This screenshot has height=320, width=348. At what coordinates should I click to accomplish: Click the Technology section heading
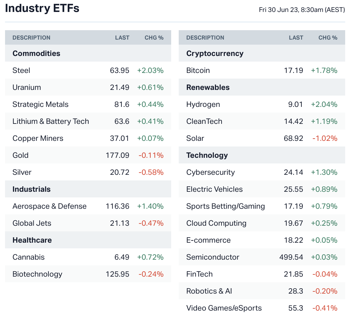pos(207,155)
